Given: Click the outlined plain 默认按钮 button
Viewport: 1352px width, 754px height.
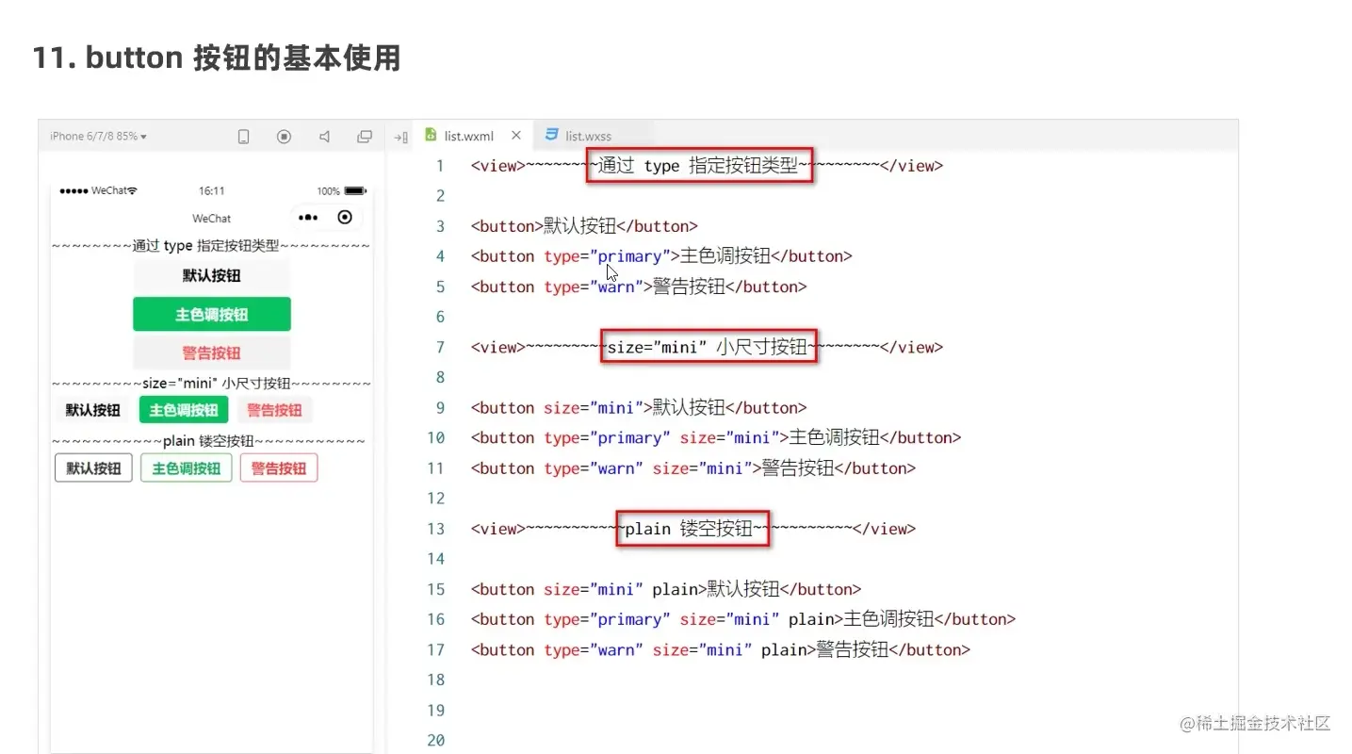Looking at the screenshot, I should [93, 468].
